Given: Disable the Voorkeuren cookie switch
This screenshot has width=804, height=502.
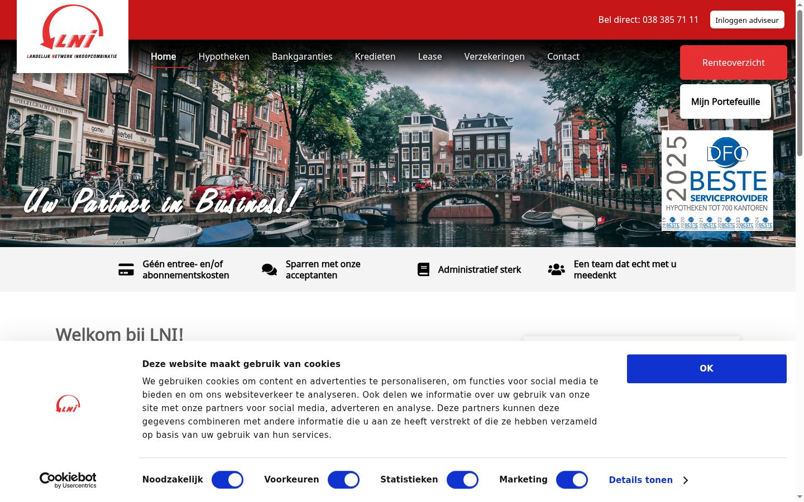Looking at the screenshot, I should [x=343, y=480].
